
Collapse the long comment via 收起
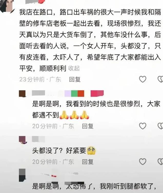pyautogui.click(x=74, y=68)
